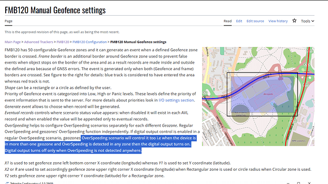Click the Teltonika Configurator window title

tap(31, 183)
